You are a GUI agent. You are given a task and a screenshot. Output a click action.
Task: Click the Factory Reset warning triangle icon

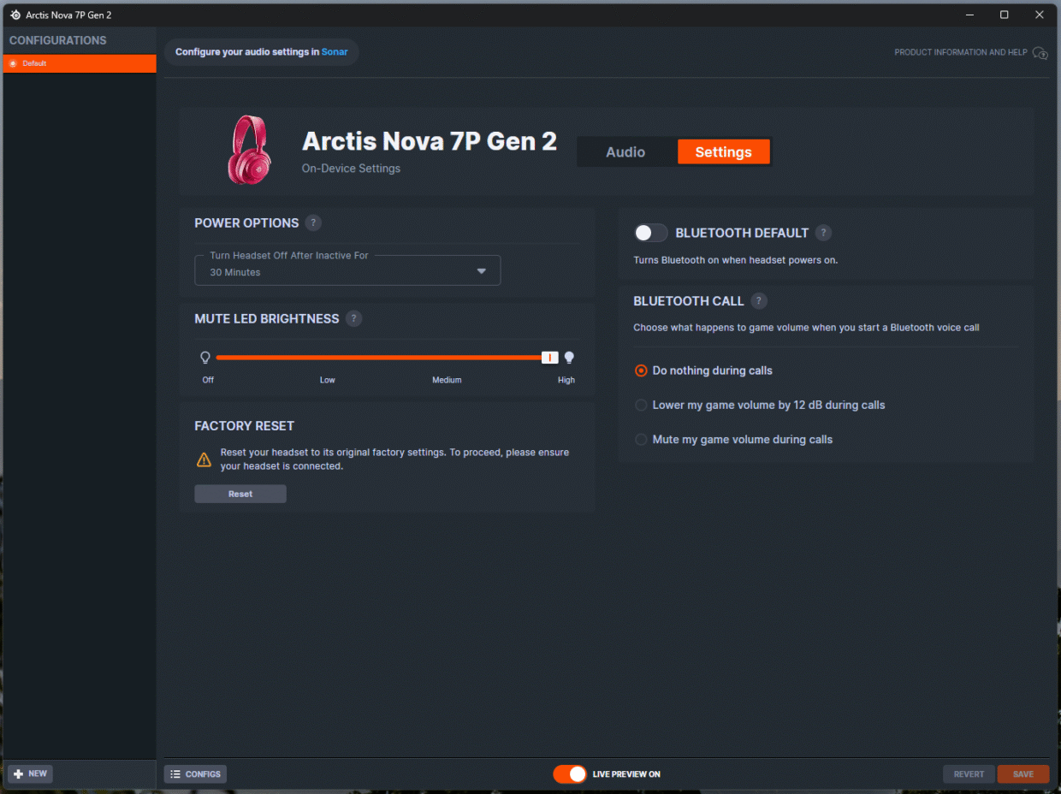204,460
